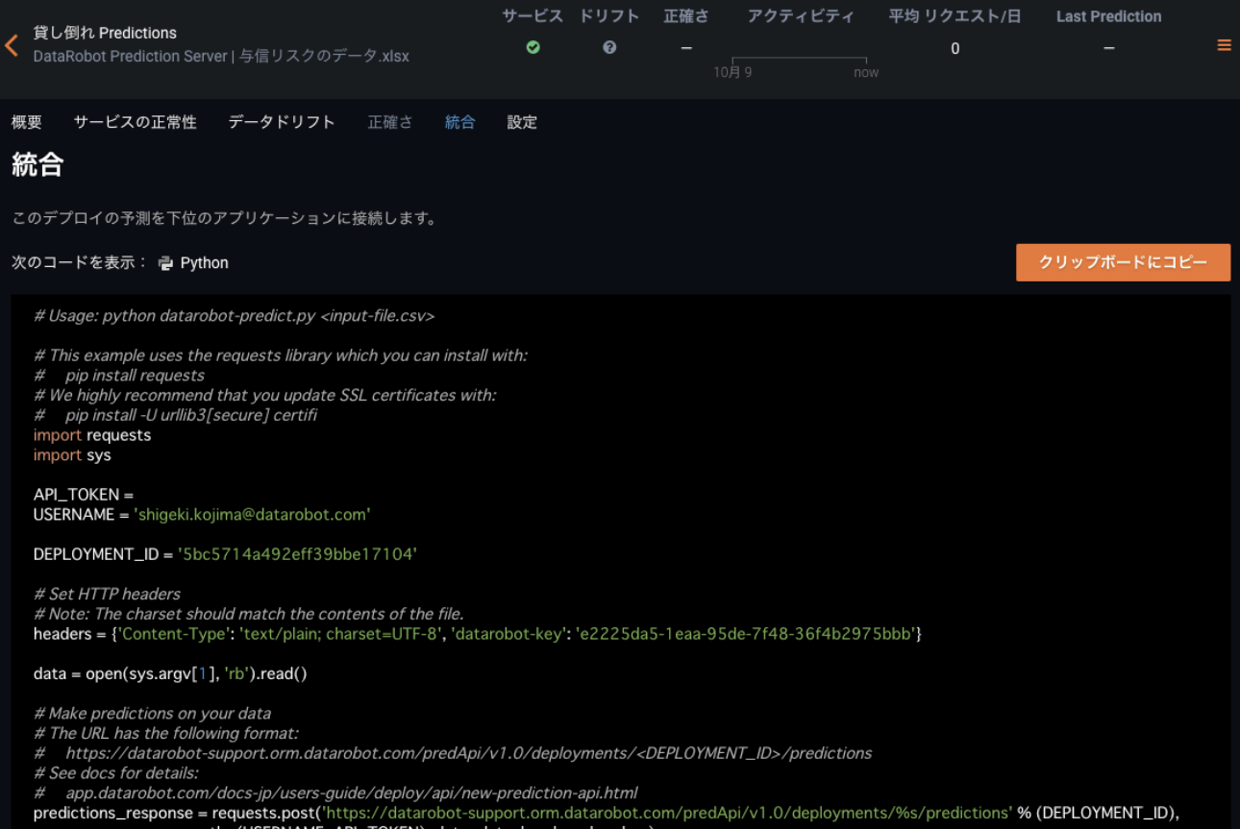Click the '# Usage: python datarobot-predict.py' comment
The image size is (1240, 829).
(234, 316)
